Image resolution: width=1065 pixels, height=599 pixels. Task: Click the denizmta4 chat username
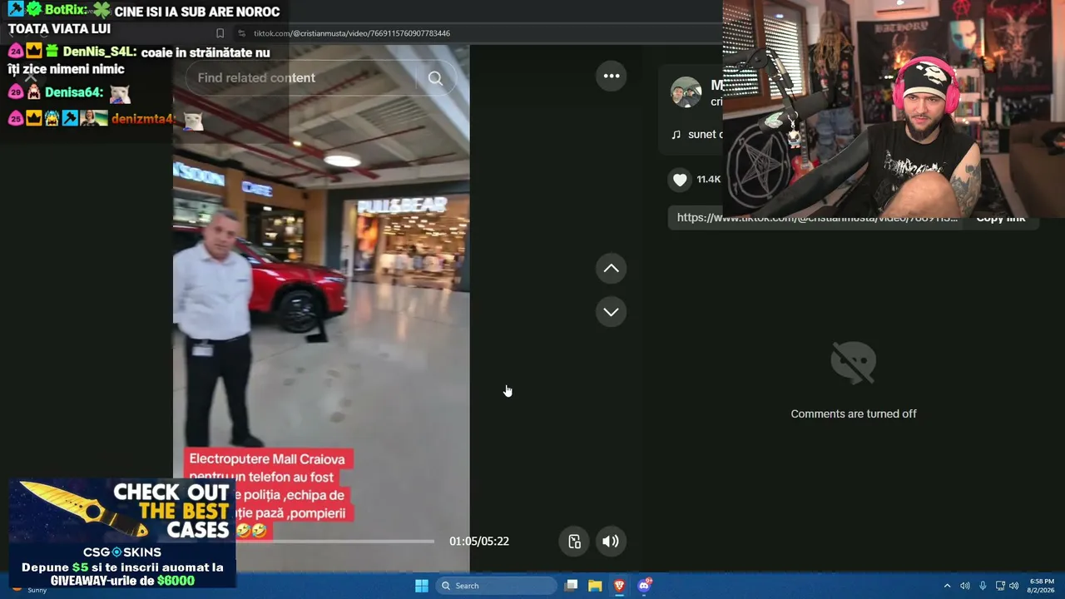144,119
